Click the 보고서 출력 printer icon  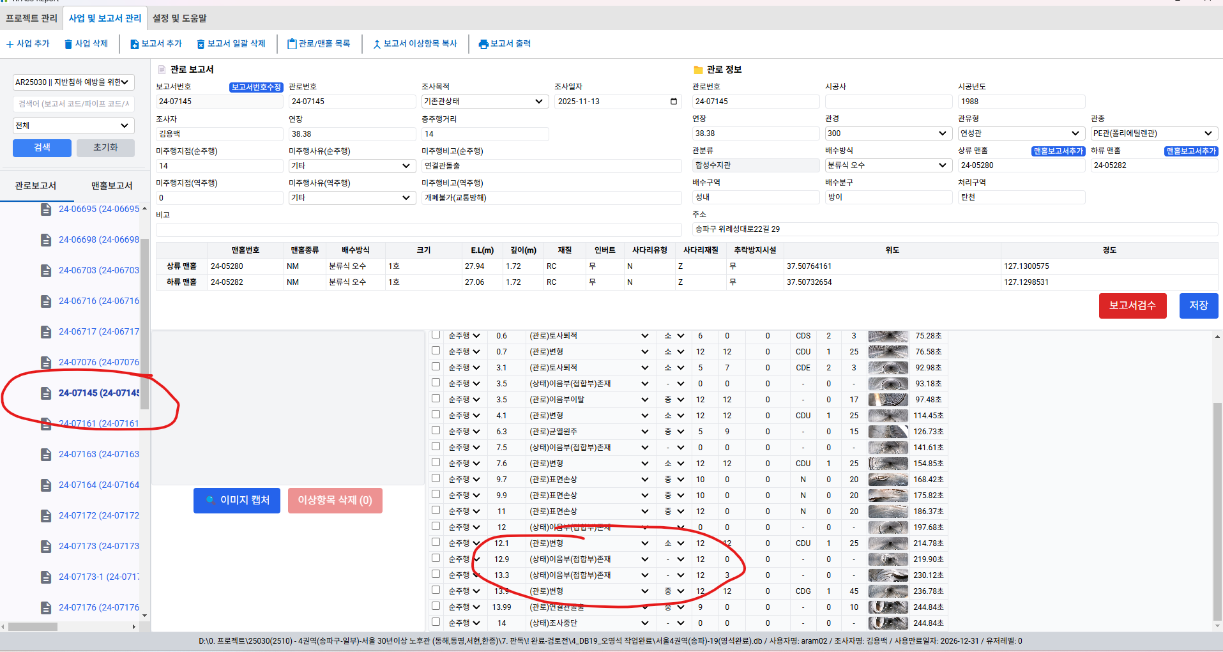click(x=483, y=44)
